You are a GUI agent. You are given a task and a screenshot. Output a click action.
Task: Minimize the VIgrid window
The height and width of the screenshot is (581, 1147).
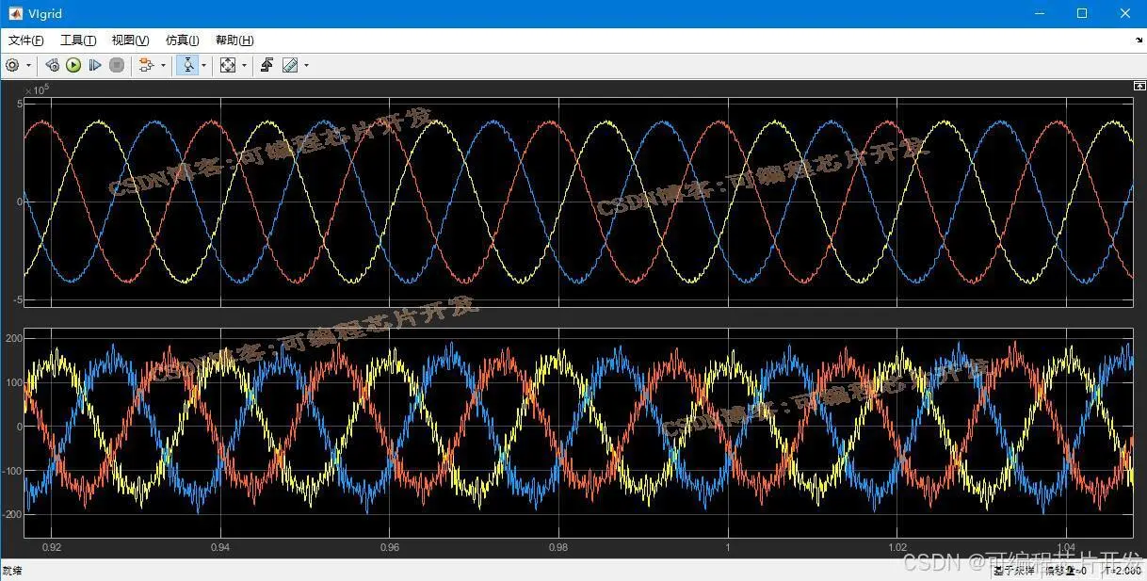(x=1040, y=13)
